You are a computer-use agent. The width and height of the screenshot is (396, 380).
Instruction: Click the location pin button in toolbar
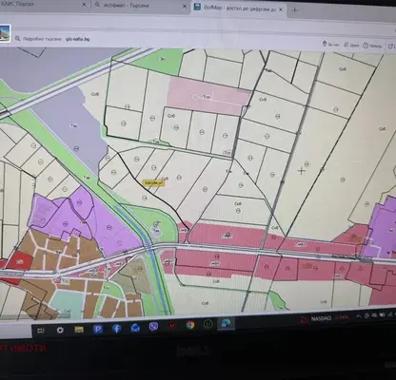point(330,44)
